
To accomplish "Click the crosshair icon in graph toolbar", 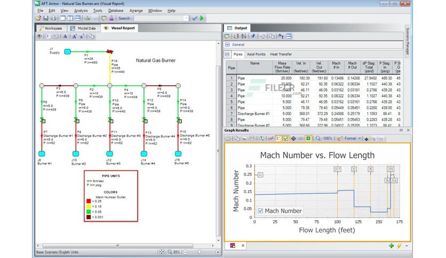I will pyautogui.click(x=293, y=139).
